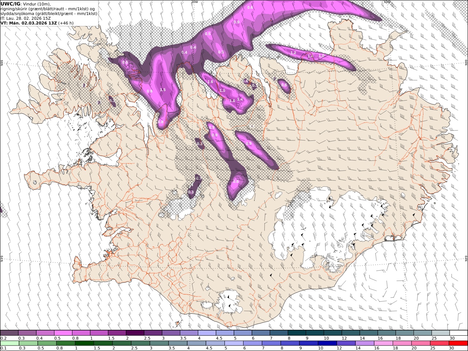The width and height of the screenshot is (468, 351).
Task: Pick the upper legend swatch starting at 0.8
Action: (x=81, y=333)
